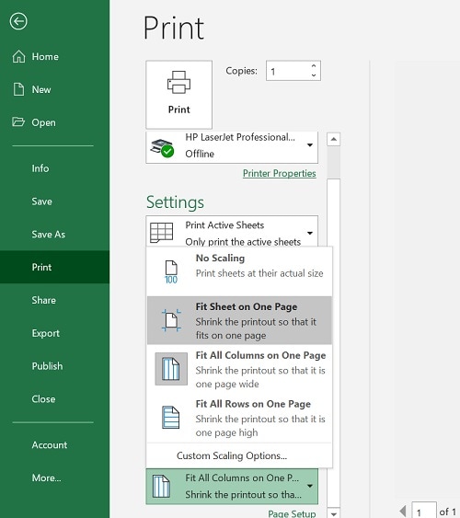
Task: Go to previous page with preview arrow
Action: (403, 511)
